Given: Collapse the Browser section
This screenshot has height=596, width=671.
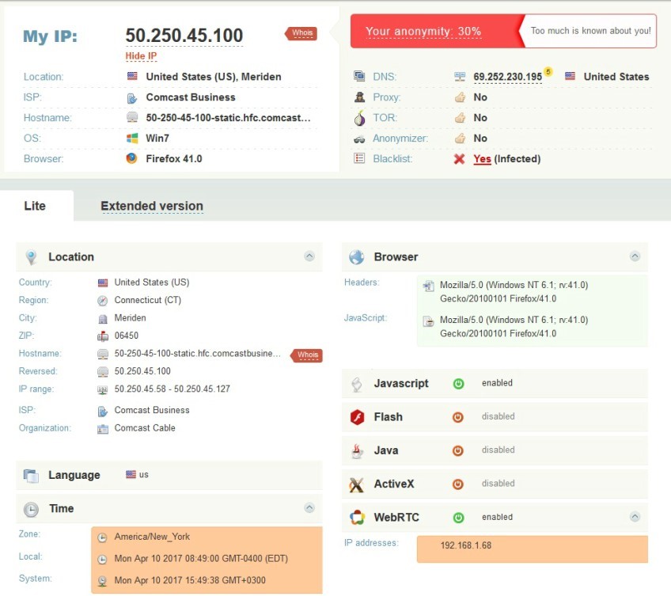Looking at the screenshot, I should click(634, 256).
